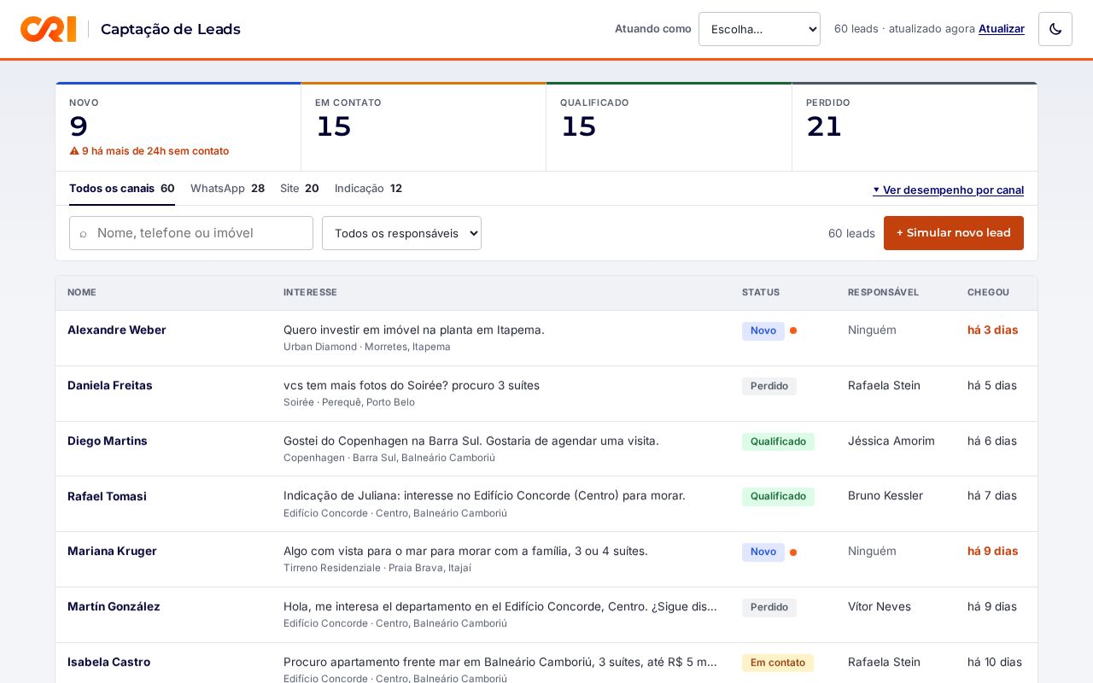Click the Chegou column header
This screenshot has height=683, width=1093.
coord(988,292)
